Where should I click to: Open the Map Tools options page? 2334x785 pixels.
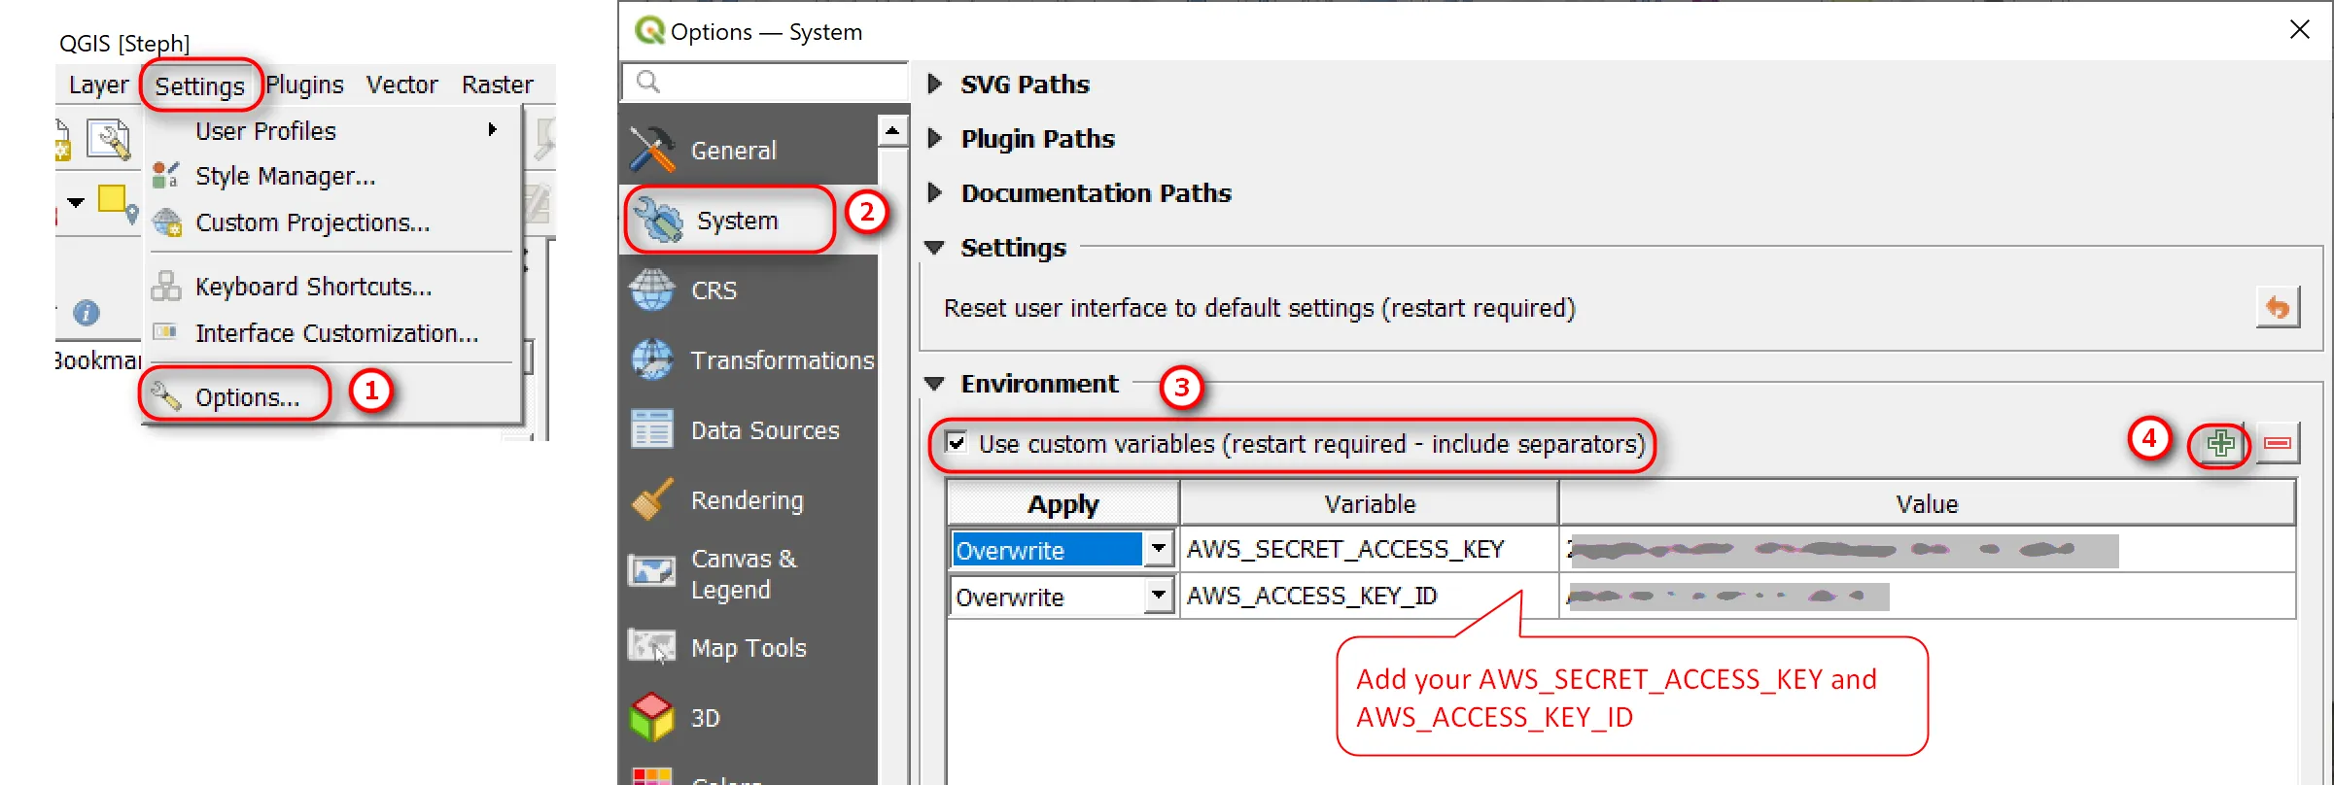[x=749, y=648]
